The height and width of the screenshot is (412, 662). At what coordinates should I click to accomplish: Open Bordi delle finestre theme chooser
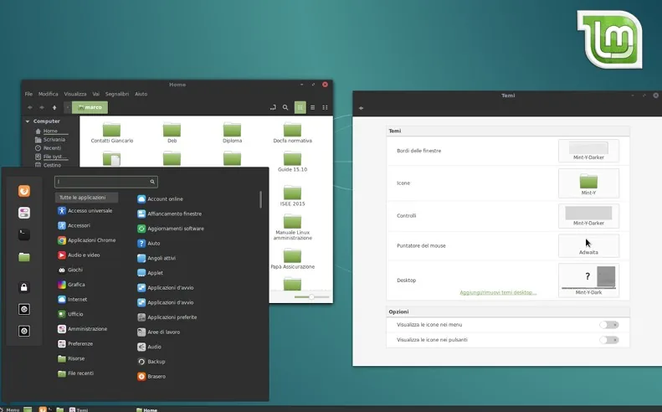[588, 151]
